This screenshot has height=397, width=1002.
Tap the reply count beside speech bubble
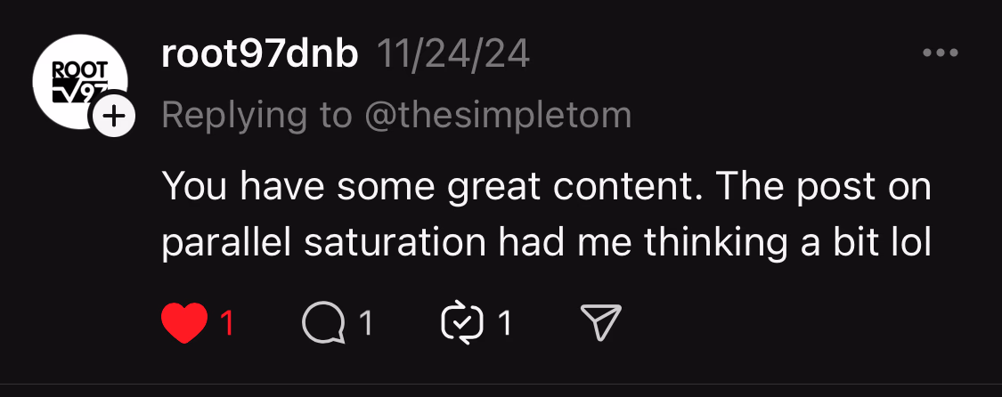365,323
